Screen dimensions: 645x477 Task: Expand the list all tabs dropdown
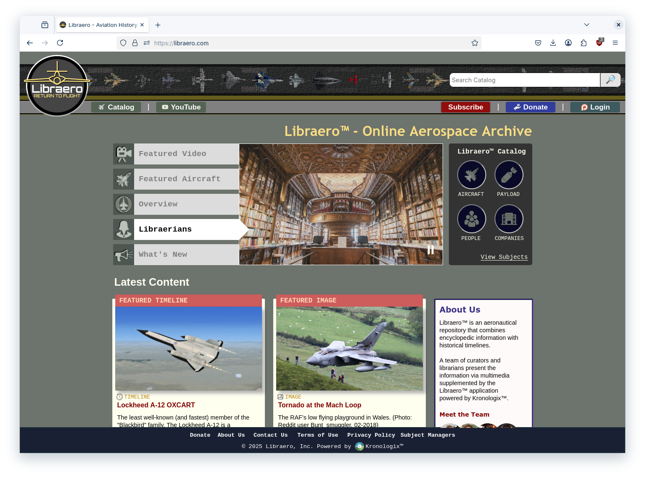point(587,25)
